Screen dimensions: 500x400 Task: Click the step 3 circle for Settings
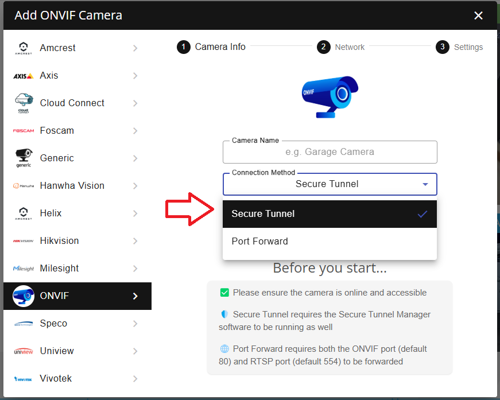click(442, 47)
